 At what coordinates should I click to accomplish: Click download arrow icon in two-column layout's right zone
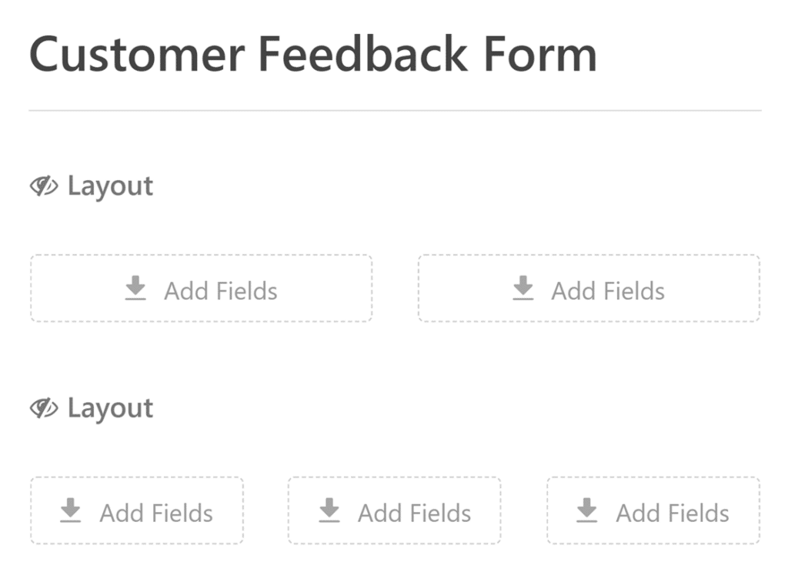pyautogui.click(x=523, y=289)
